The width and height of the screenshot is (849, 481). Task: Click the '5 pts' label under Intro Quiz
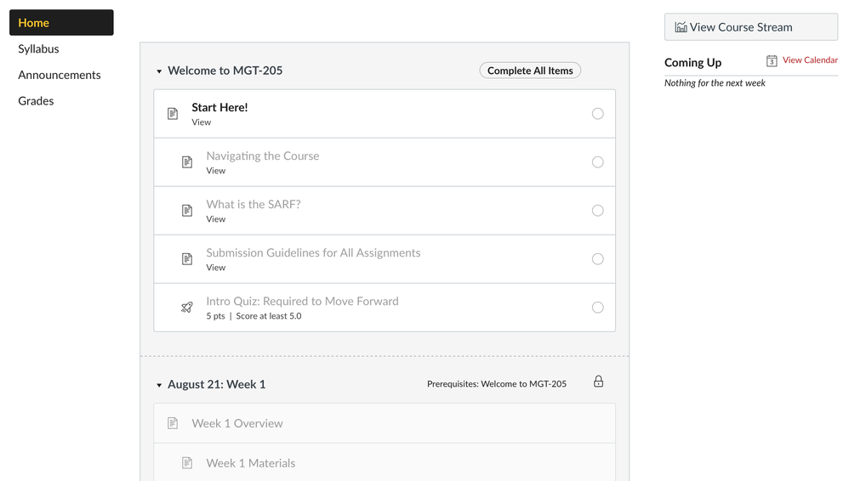click(x=215, y=316)
